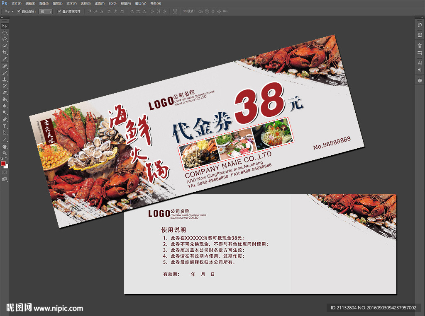Open the auto-select 组 dropdown
Image resolution: width=425 pixels, height=316 pixels.
pyautogui.click(x=46, y=11)
